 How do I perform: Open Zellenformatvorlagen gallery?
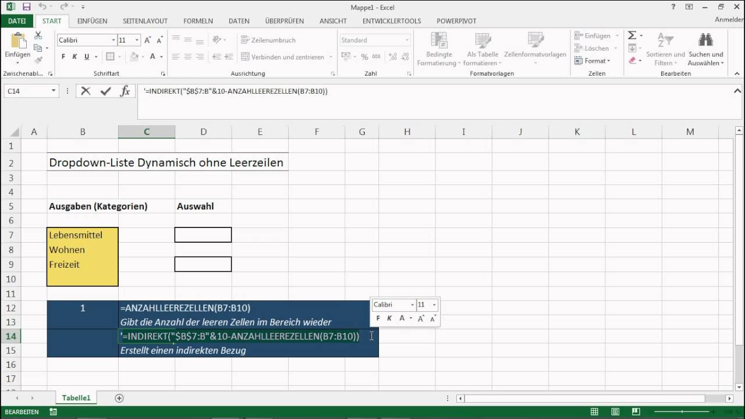[535, 44]
